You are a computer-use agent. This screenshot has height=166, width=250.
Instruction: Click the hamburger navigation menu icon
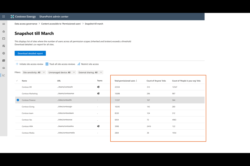[4, 24]
